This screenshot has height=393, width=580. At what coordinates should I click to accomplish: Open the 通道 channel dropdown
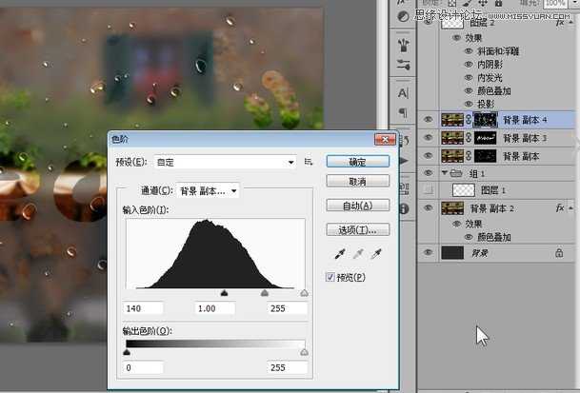click(209, 190)
